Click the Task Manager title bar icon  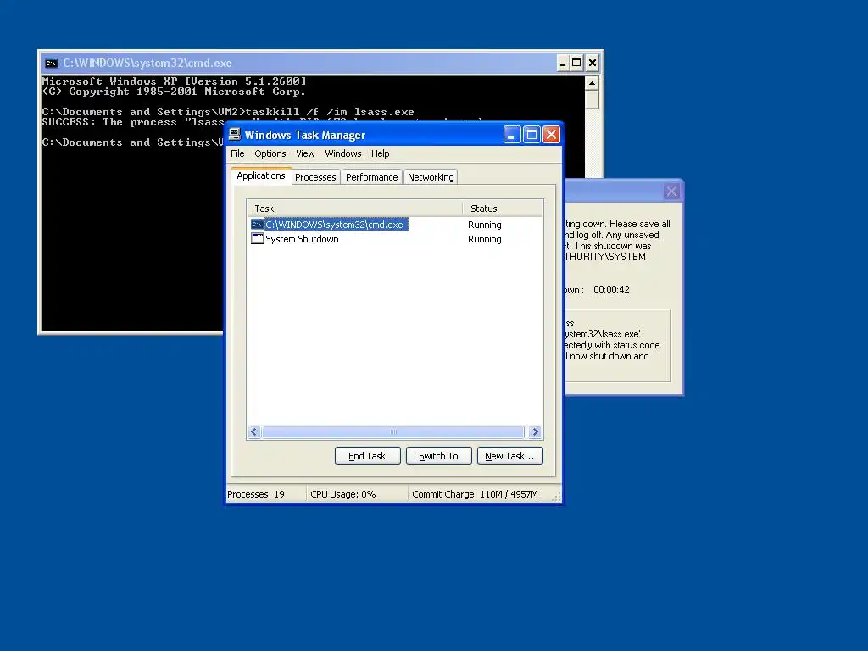pyautogui.click(x=235, y=135)
